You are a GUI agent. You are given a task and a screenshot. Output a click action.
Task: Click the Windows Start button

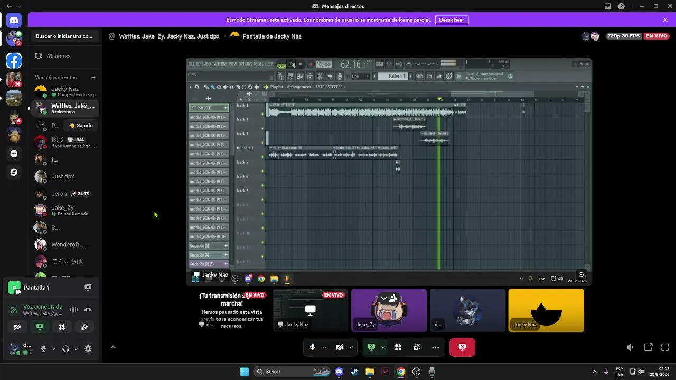(245, 372)
